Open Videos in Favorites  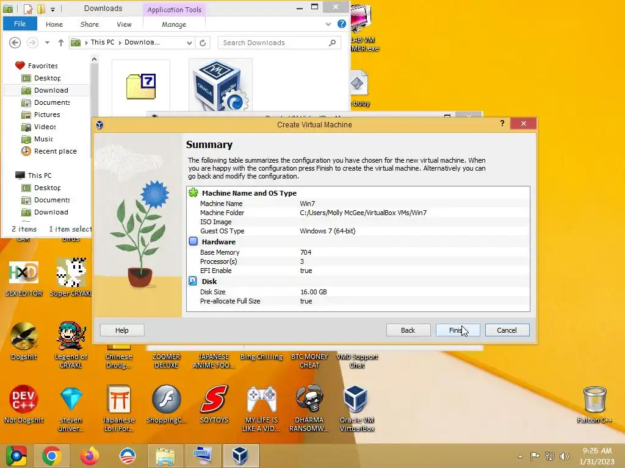pos(45,127)
